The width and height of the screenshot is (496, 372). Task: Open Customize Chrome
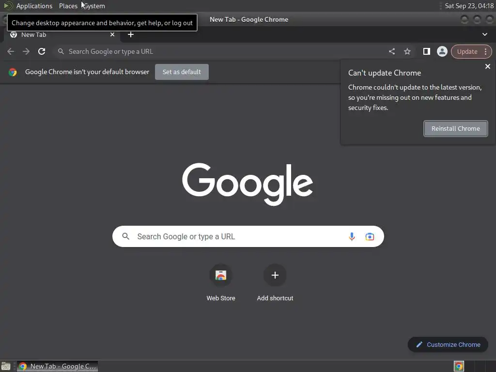click(448, 344)
